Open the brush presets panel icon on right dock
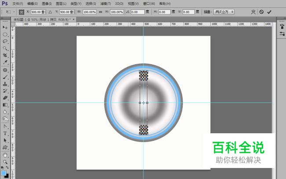Screen dimensions: 286x179 tap(282, 26)
